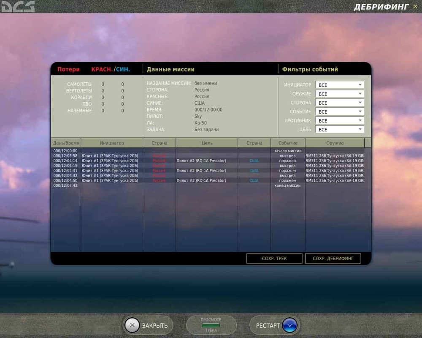Click the second Страна column header
422x338 pixels.
(254, 143)
